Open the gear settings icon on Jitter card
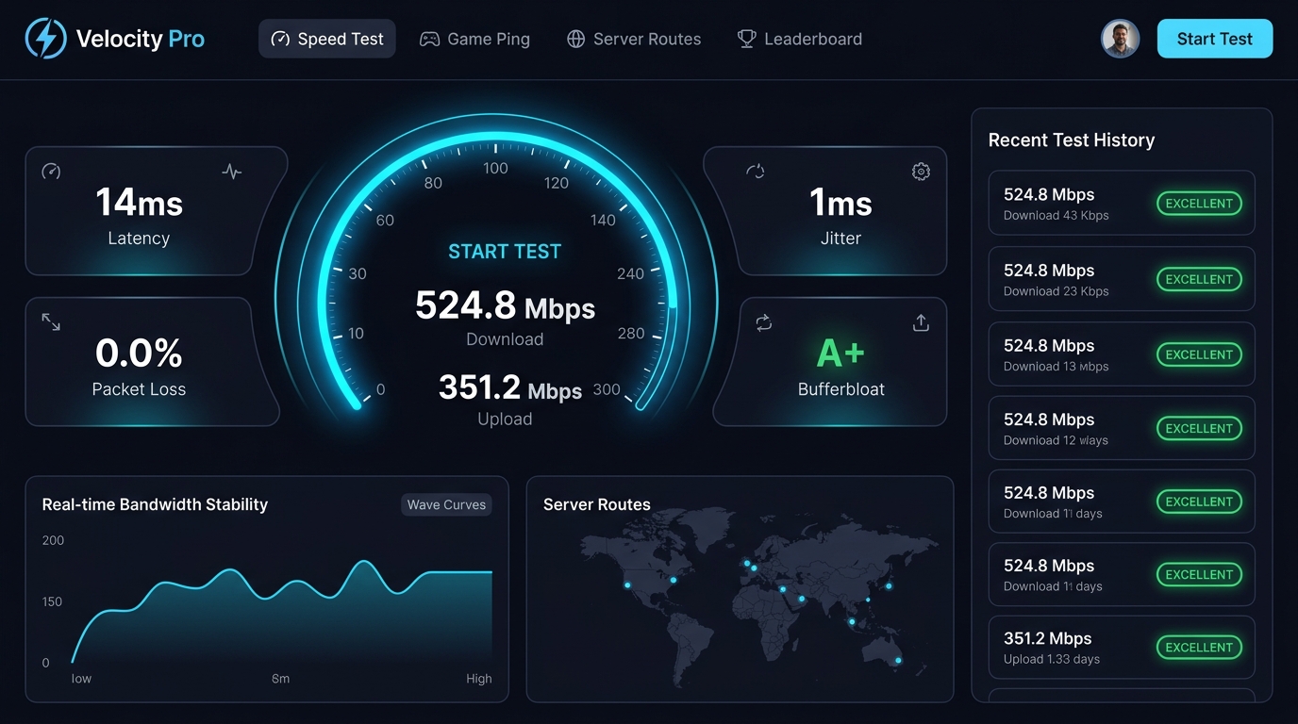1298x724 pixels. point(921,172)
